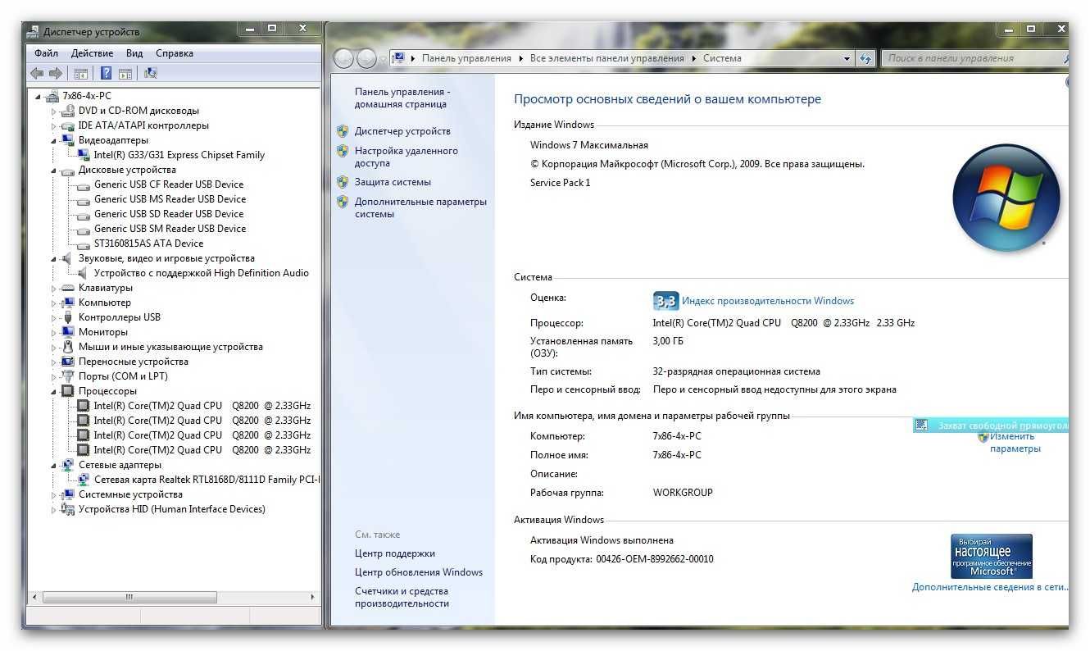The width and height of the screenshot is (1090, 651).
Task: Expand the DVD и CD-ROM дисководы node arrow
Action: (x=54, y=111)
